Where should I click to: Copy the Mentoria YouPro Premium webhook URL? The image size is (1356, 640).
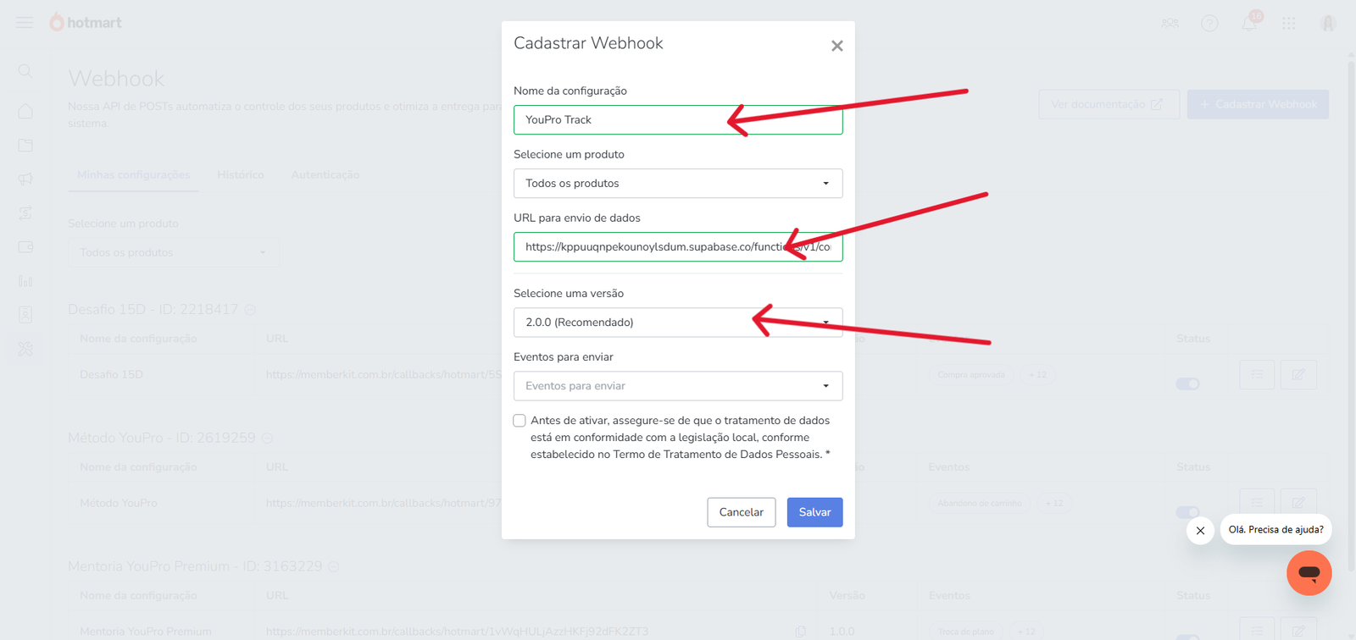[801, 632]
